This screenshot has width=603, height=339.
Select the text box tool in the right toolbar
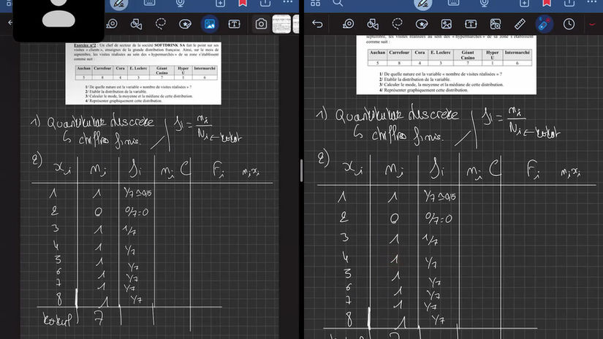(x=471, y=24)
